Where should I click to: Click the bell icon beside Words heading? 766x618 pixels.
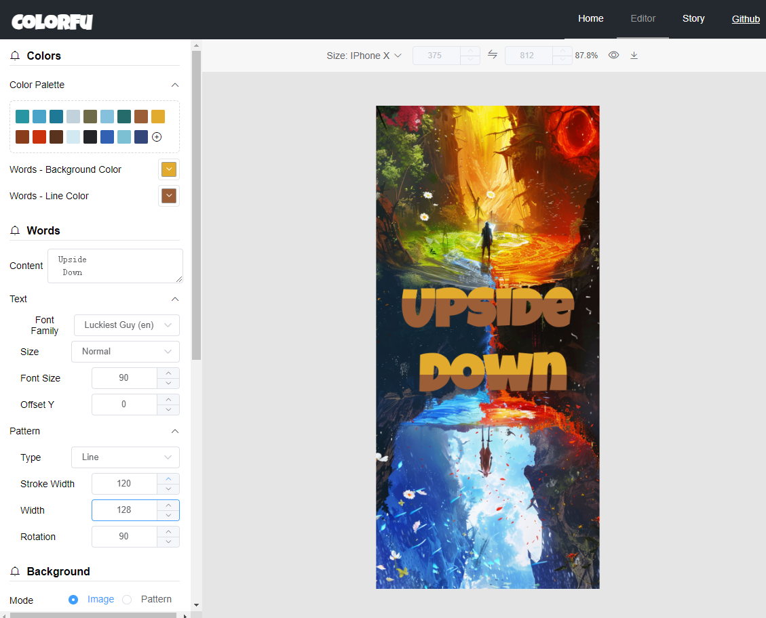pyautogui.click(x=15, y=230)
